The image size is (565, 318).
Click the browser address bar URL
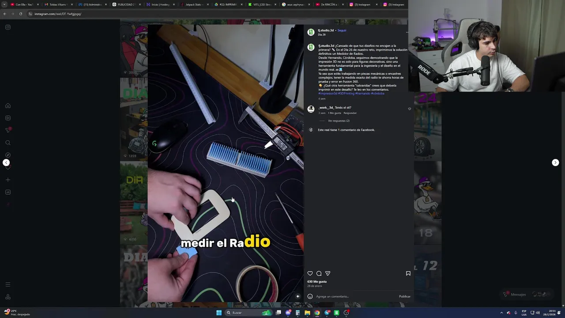(x=58, y=14)
